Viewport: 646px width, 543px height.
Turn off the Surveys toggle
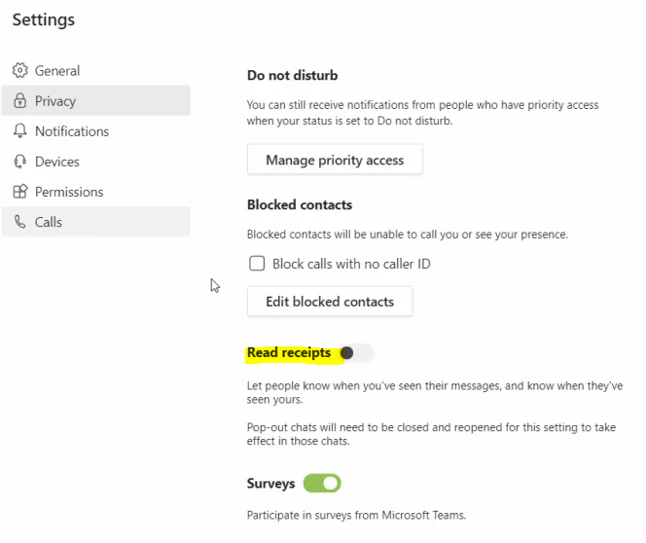[x=322, y=483]
